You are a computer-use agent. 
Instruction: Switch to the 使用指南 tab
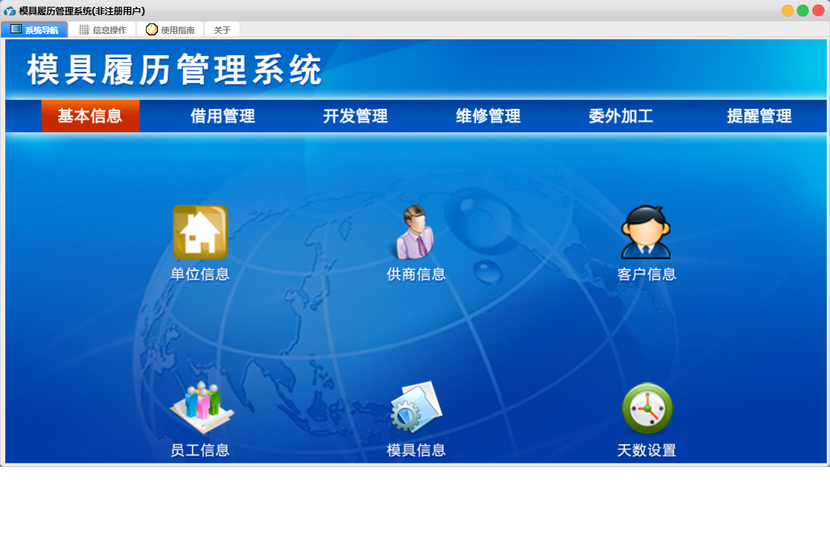[170, 29]
